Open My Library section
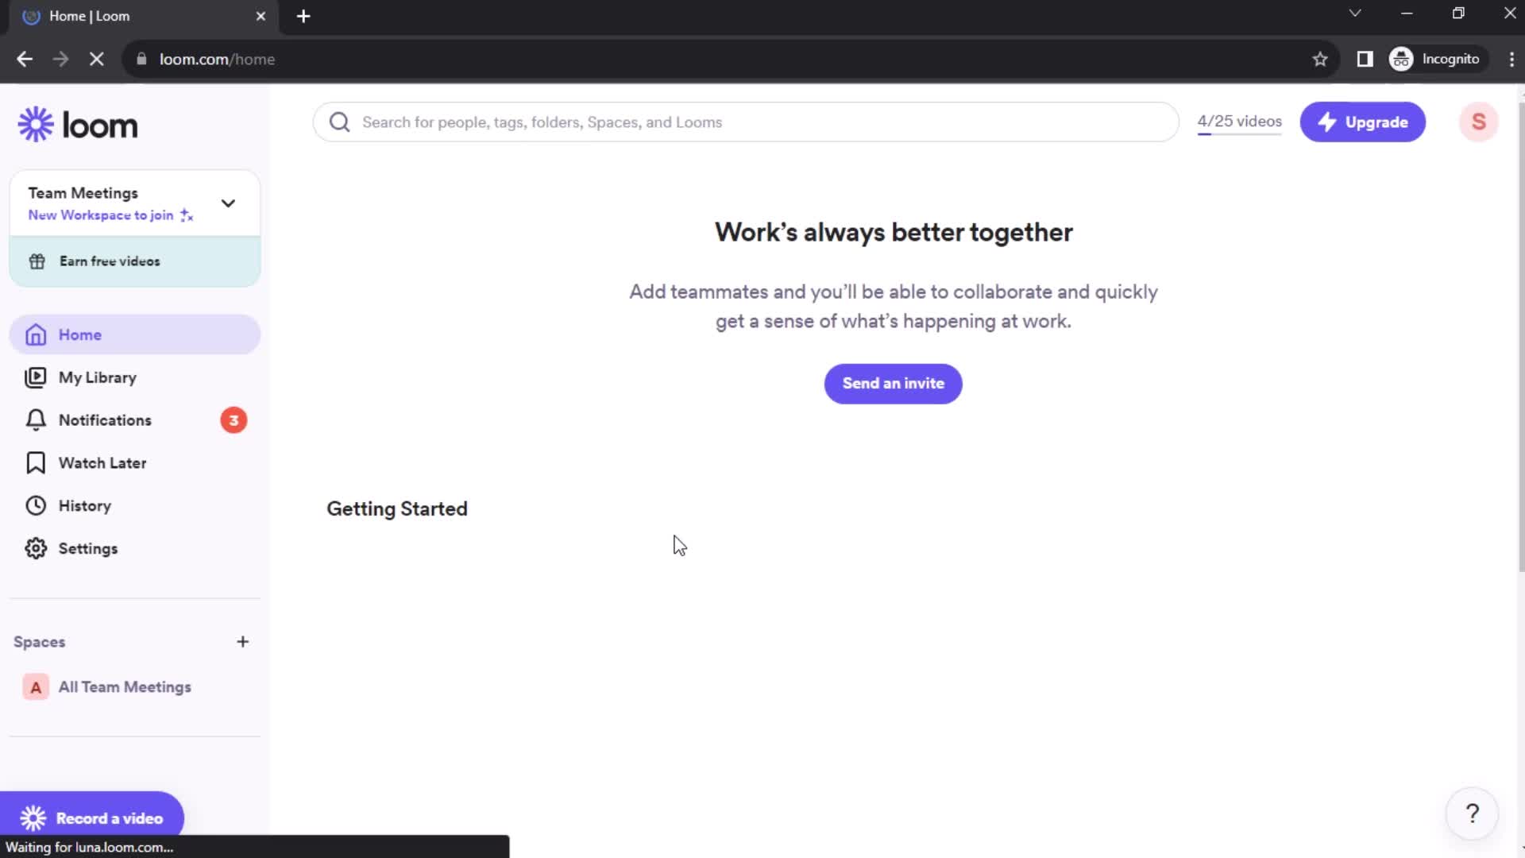 coord(98,377)
